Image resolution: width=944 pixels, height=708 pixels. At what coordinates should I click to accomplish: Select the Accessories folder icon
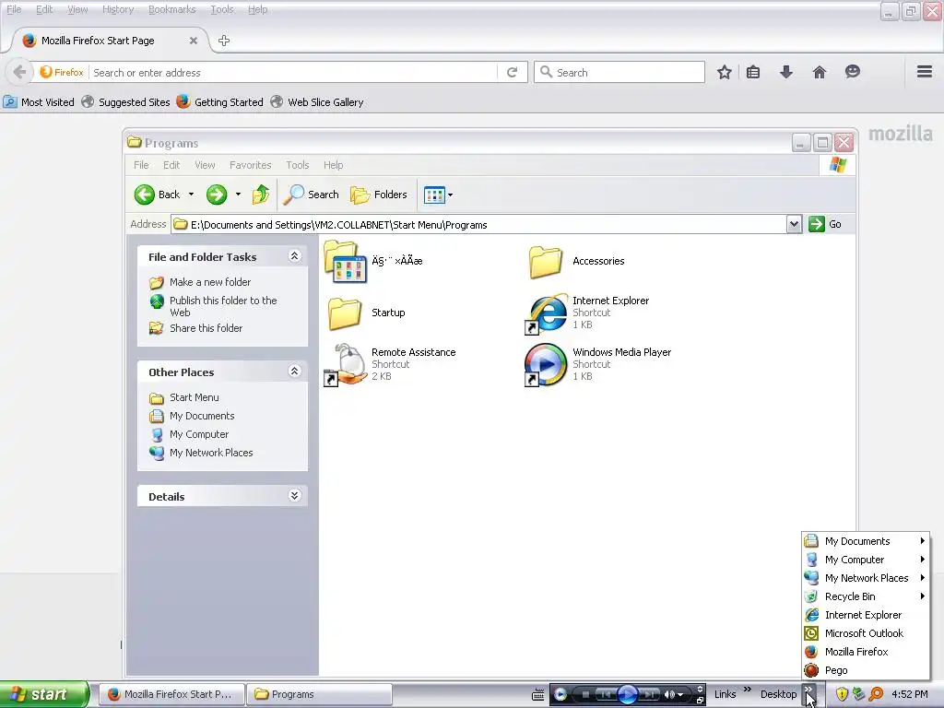point(546,261)
